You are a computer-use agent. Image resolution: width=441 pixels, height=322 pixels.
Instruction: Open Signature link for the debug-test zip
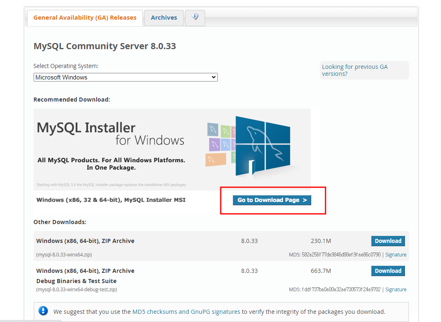click(x=396, y=290)
